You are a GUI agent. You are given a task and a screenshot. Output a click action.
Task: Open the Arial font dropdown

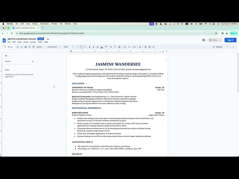68,47
